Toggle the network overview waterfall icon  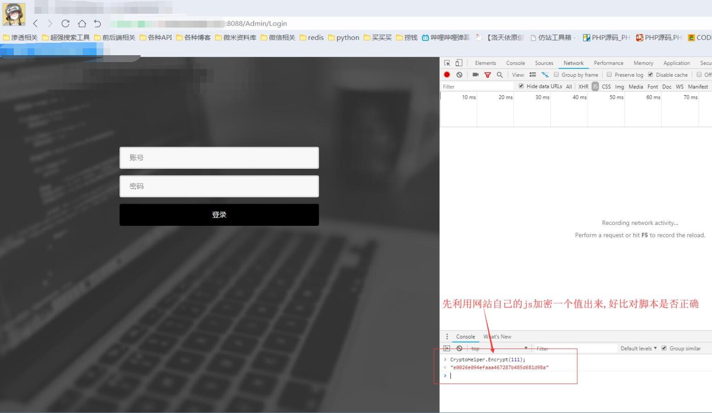tap(545, 75)
